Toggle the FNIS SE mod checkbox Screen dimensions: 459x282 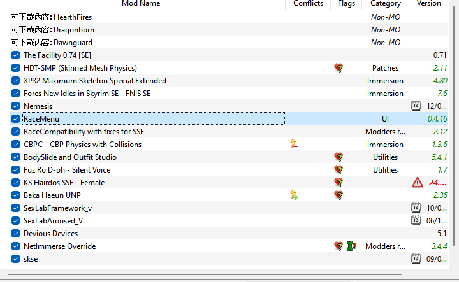tap(15, 94)
